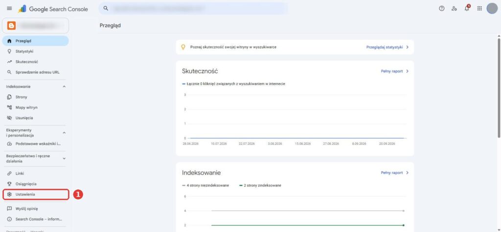Open the property selector dropdown
The width and height of the screenshot is (501, 232).
click(x=35, y=25)
